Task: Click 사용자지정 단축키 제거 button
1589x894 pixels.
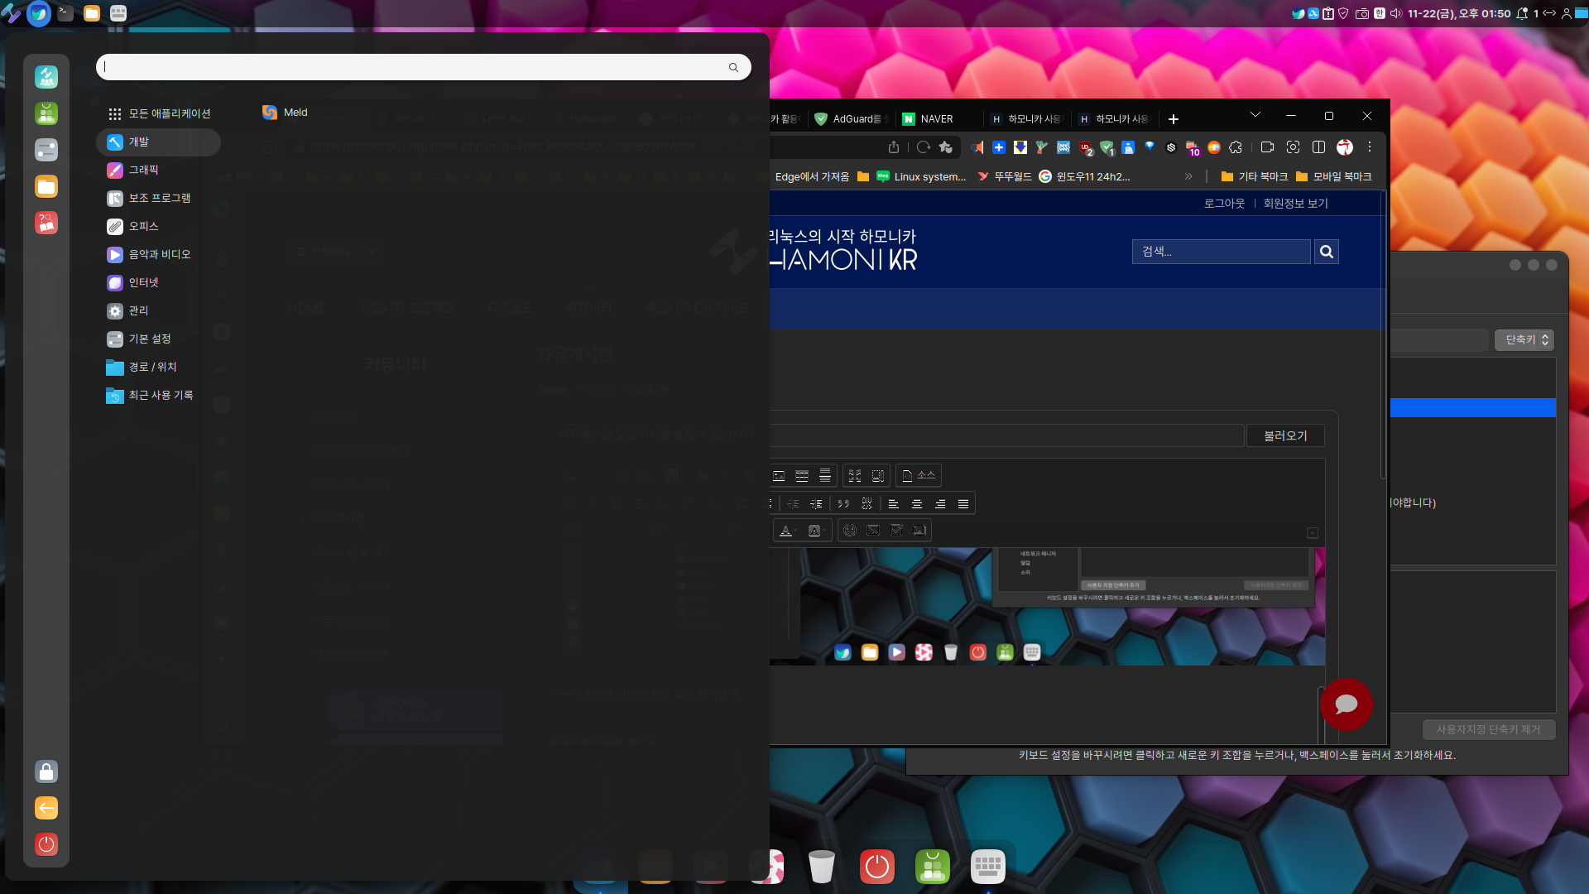Action: pyautogui.click(x=1489, y=729)
